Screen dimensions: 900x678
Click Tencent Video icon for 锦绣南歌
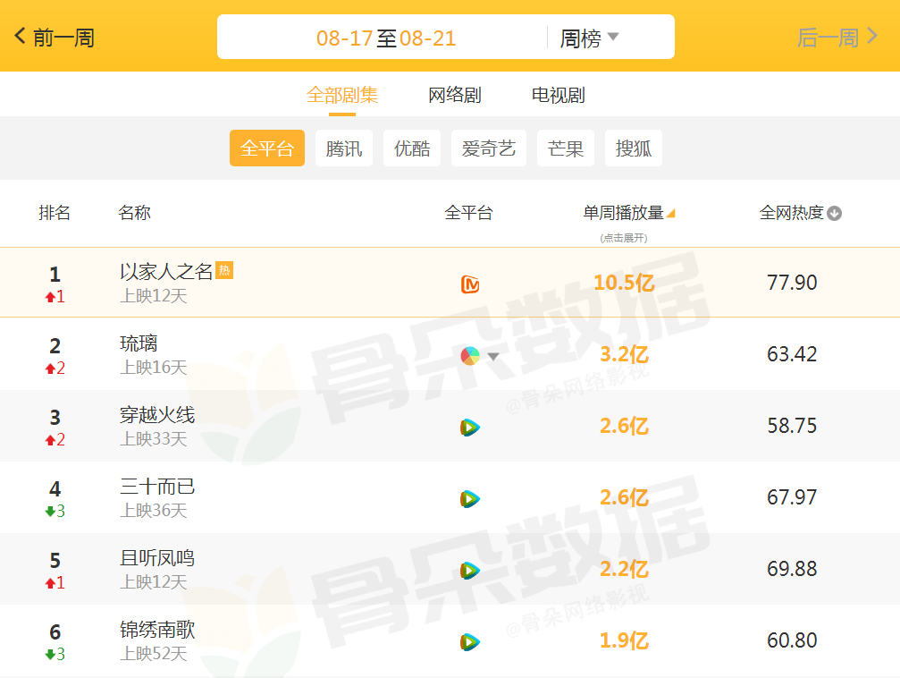[x=470, y=642]
